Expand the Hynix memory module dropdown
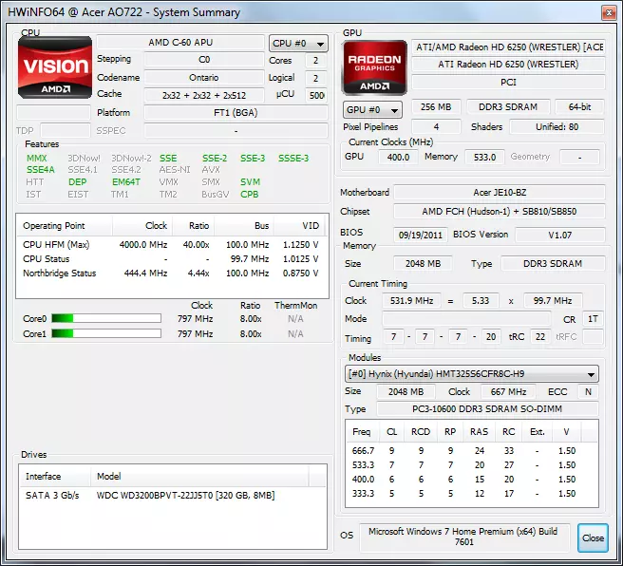 472,374
